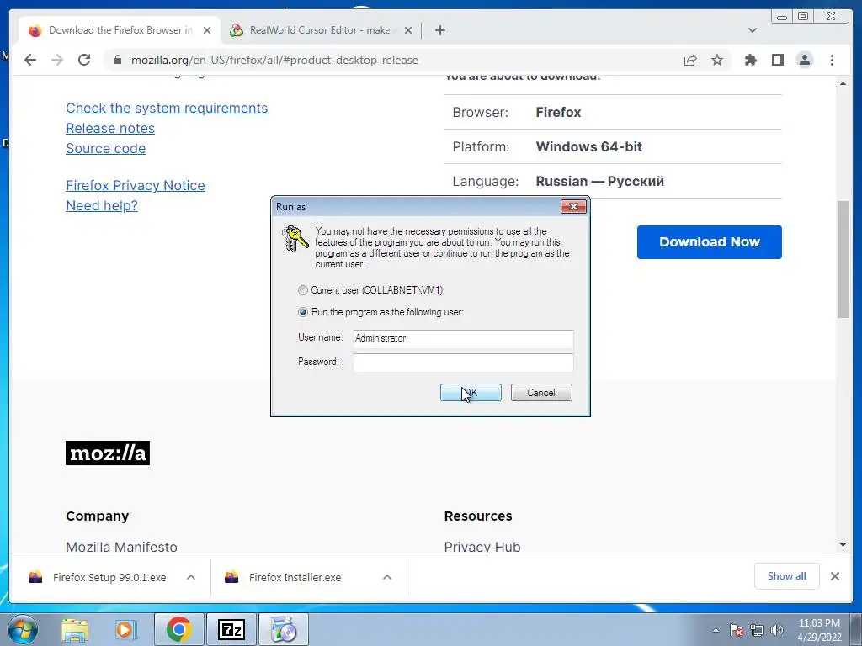Click the padlock site info icon
The height and width of the screenshot is (646, 862).
[118, 60]
